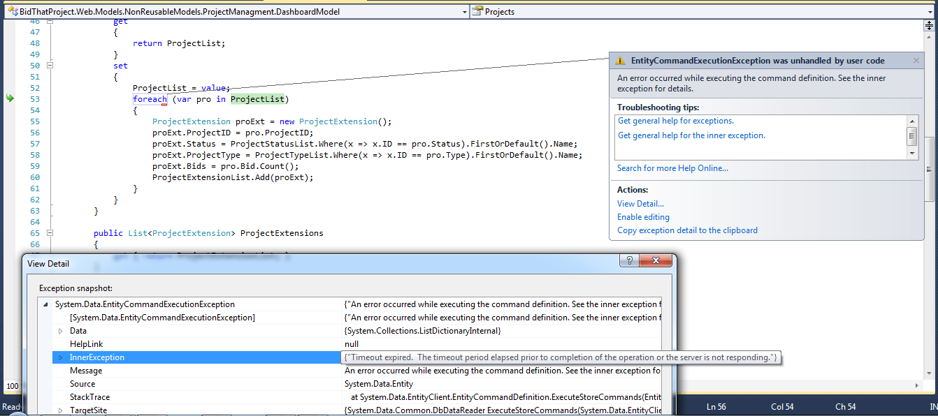The height and width of the screenshot is (416, 938).
Task: Open the class name dropdown list
Action: [464, 11]
